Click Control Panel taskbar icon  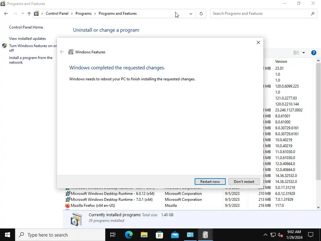(190, 235)
